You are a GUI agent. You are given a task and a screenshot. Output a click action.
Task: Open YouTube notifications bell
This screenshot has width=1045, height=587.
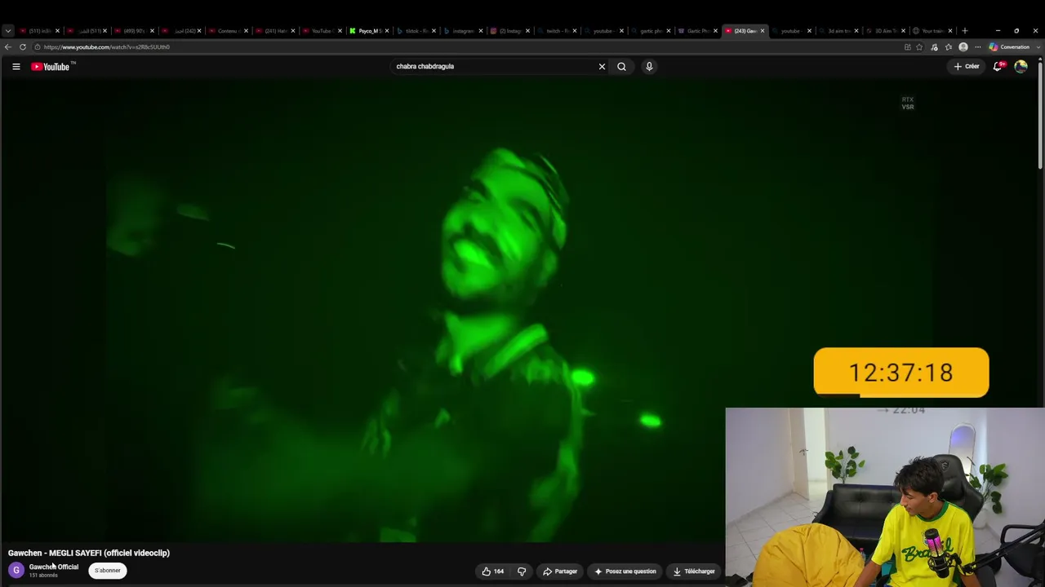click(998, 67)
